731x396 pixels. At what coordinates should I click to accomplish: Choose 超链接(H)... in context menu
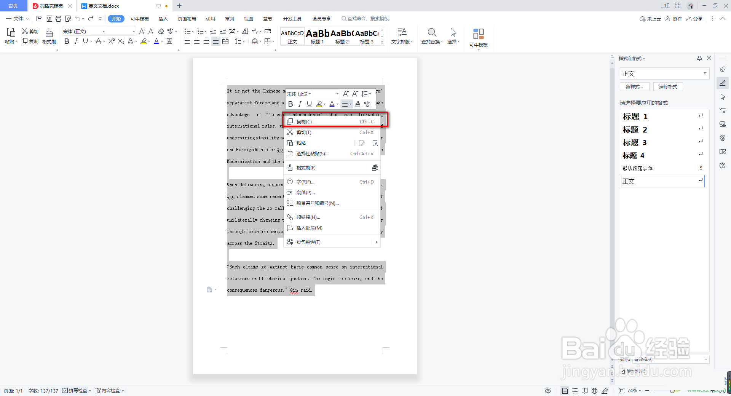pos(332,217)
